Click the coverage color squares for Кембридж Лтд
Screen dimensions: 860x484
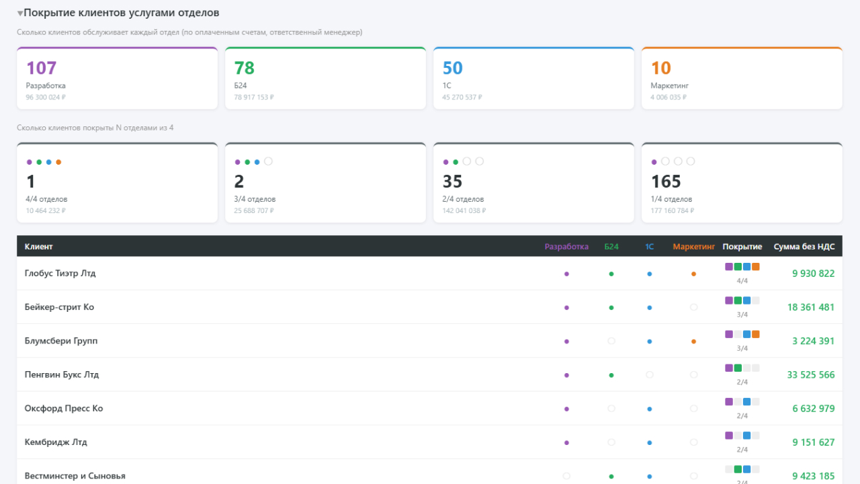[742, 436]
